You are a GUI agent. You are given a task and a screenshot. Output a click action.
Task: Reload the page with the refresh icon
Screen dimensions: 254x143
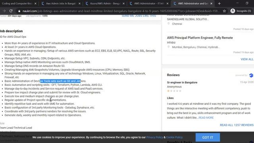point(11,11)
